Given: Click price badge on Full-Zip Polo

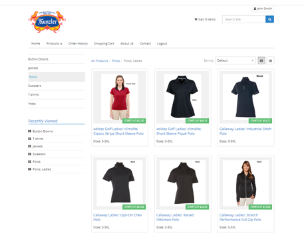Looking at the screenshot, I should click(x=260, y=206).
